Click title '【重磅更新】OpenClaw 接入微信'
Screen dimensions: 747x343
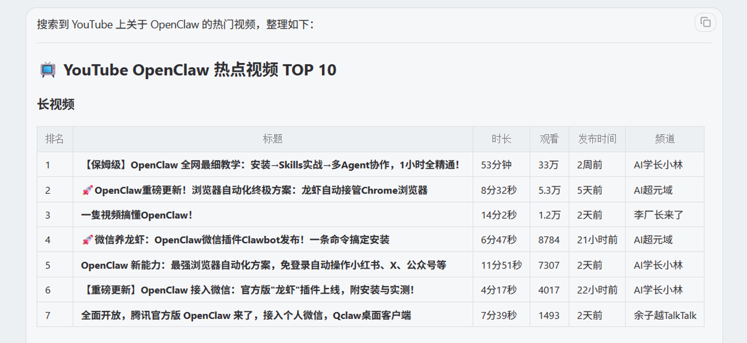click(247, 290)
